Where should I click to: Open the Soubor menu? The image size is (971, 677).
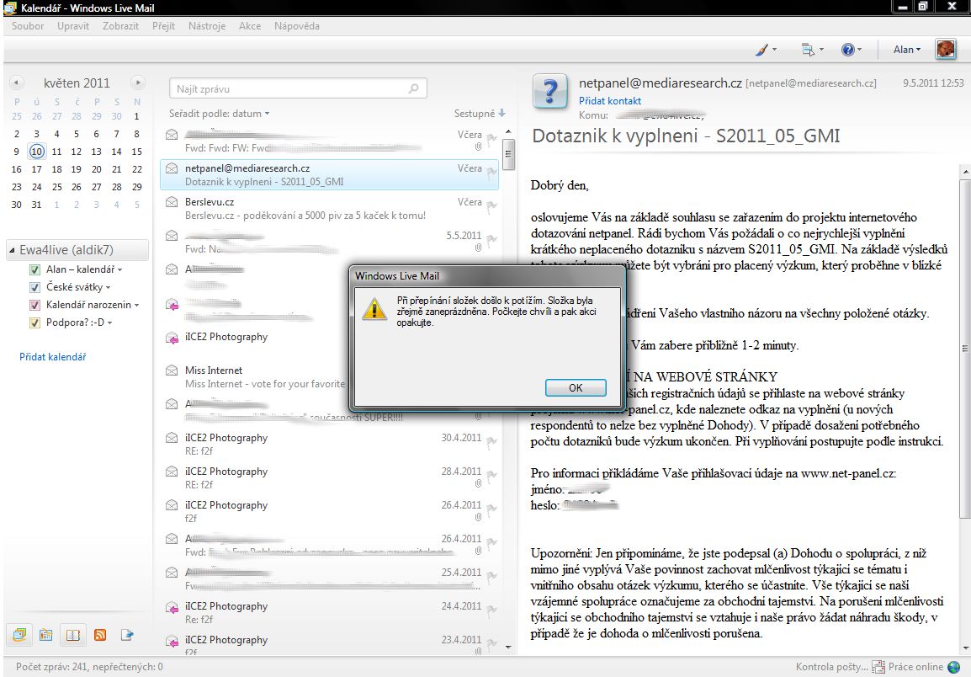coord(28,26)
